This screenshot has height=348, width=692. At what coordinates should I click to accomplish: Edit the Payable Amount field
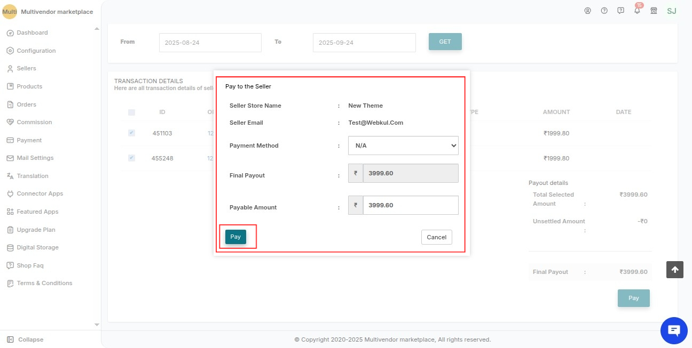(411, 205)
